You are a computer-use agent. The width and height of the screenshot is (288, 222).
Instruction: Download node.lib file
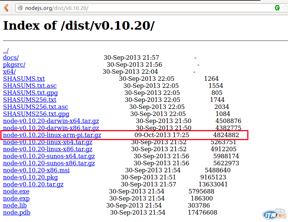15,205
